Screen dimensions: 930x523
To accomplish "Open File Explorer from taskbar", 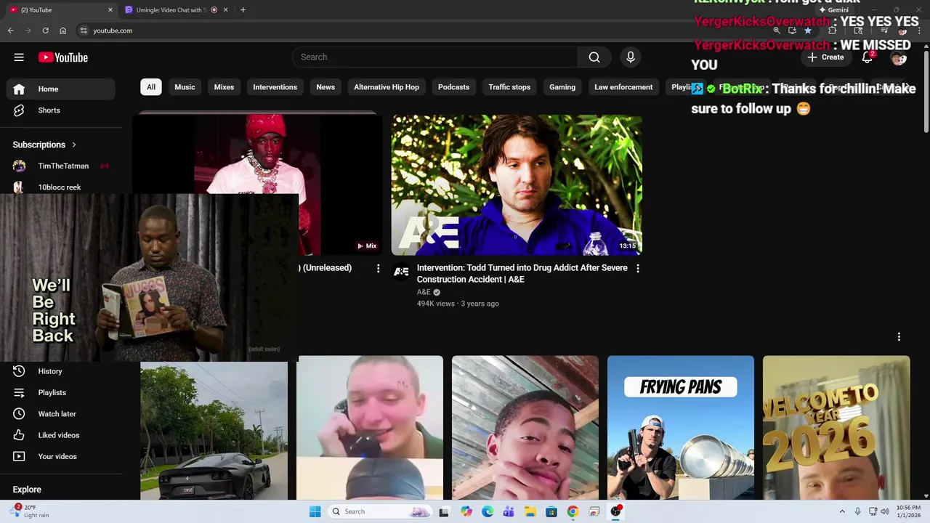I will (530, 511).
